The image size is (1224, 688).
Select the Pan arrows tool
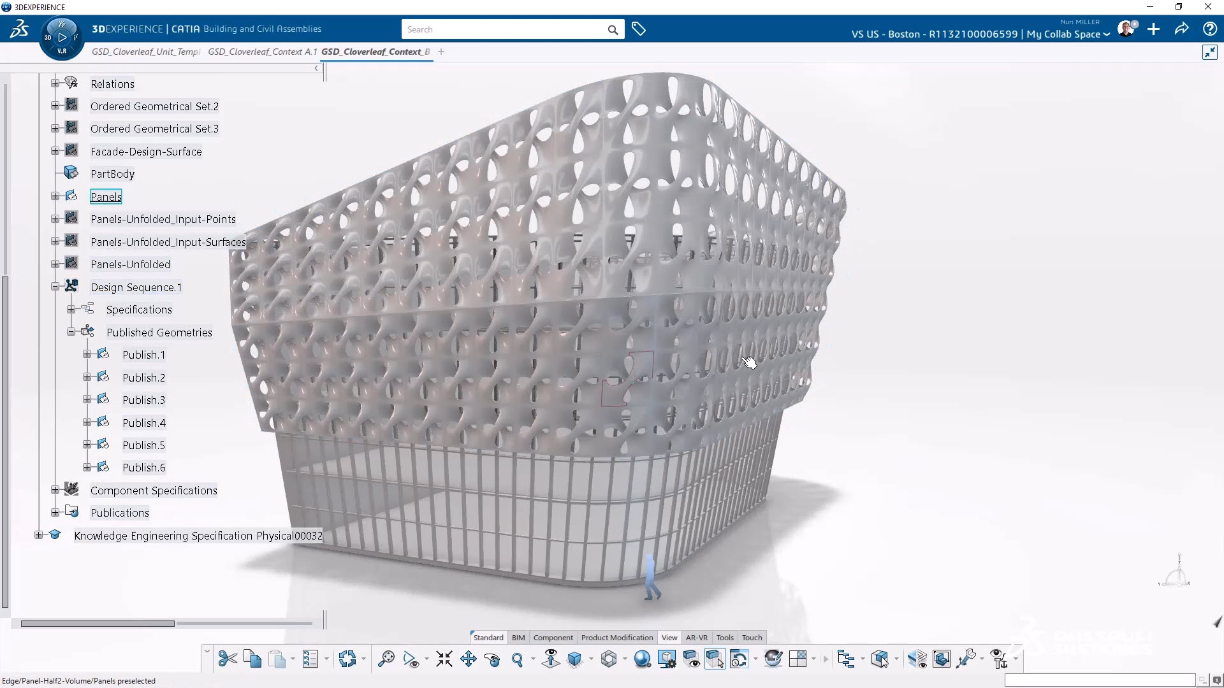[469, 659]
